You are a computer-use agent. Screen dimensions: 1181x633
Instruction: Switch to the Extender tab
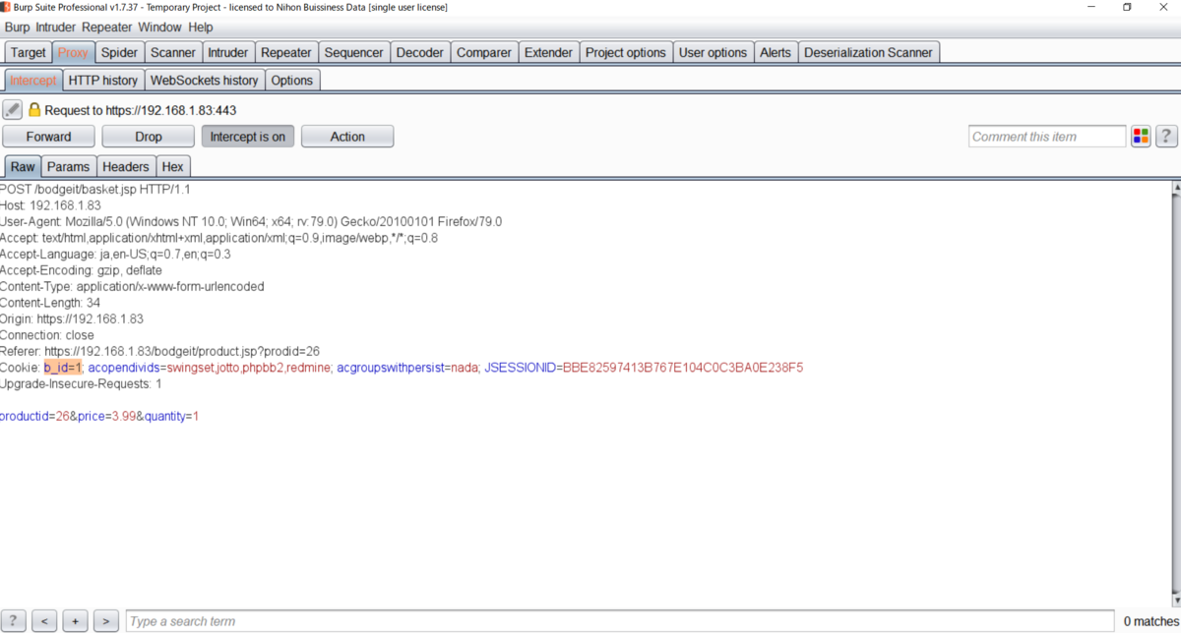(x=548, y=52)
